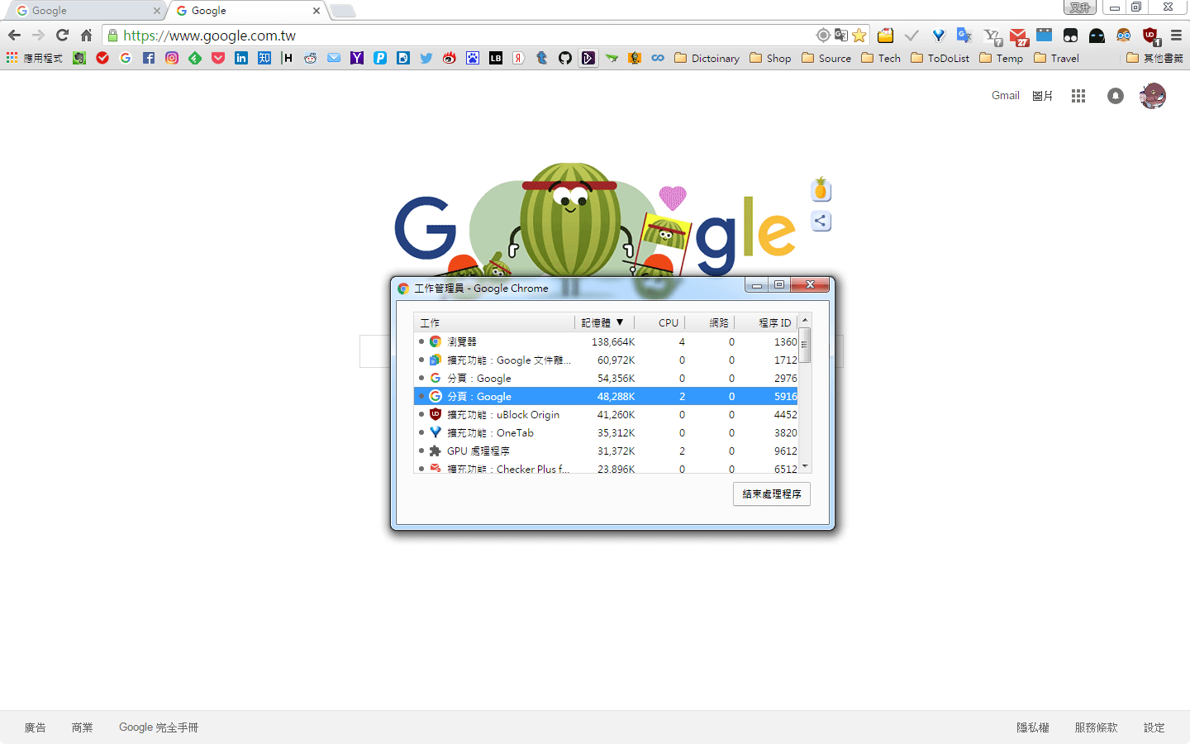Select the GitHub bookmark icon
The height and width of the screenshot is (744, 1190).
[x=565, y=58]
